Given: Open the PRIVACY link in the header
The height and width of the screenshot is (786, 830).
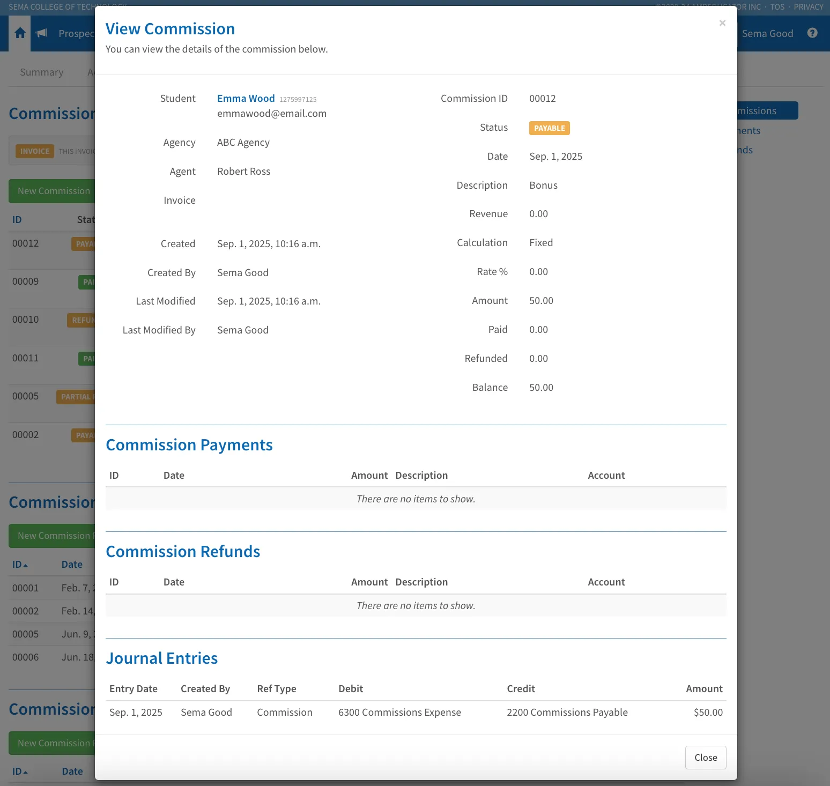Looking at the screenshot, I should click(x=809, y=7).
